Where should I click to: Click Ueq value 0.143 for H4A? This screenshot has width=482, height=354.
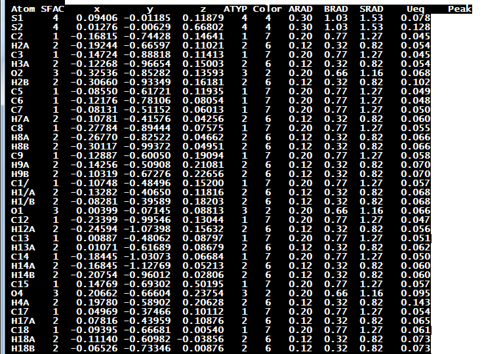(x=415, y=303)
